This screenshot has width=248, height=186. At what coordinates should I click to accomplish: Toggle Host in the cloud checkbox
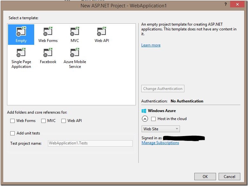pos(153,119)
